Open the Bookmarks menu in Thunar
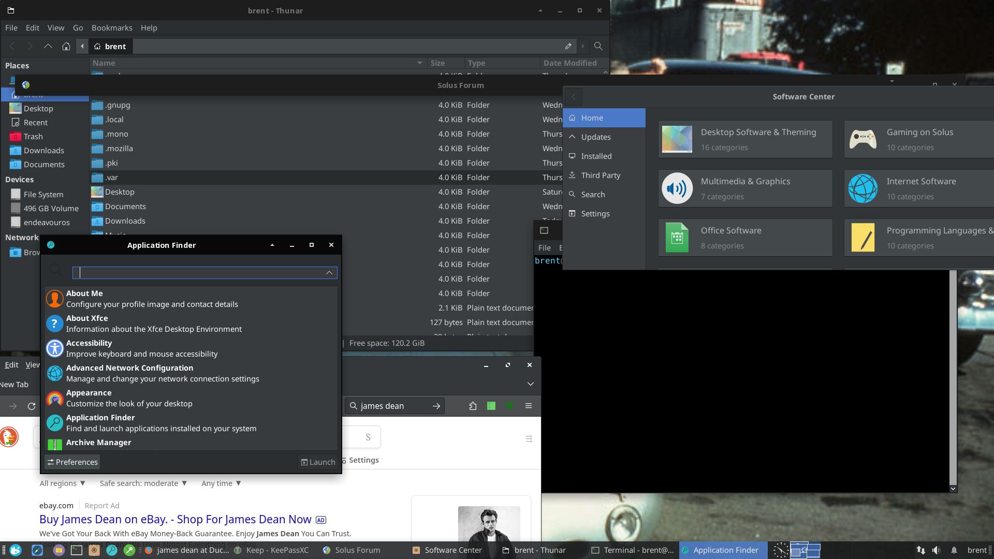994x559 pixels. pos(112,28)
